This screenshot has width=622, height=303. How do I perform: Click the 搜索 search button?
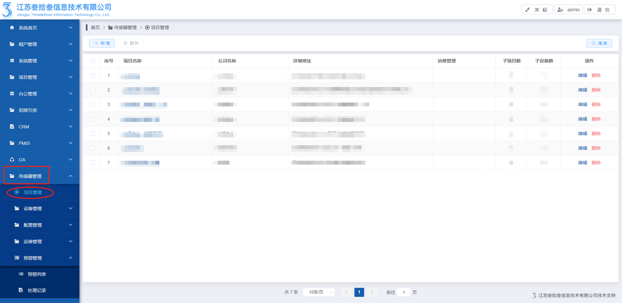click(599, 43)
